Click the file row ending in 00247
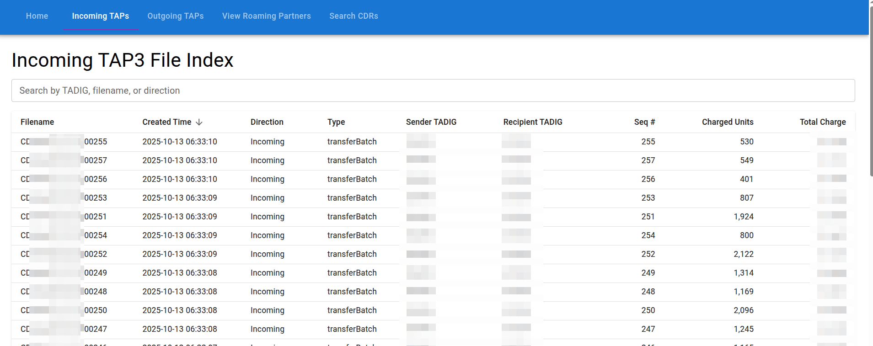 click(x=96, y=329)
